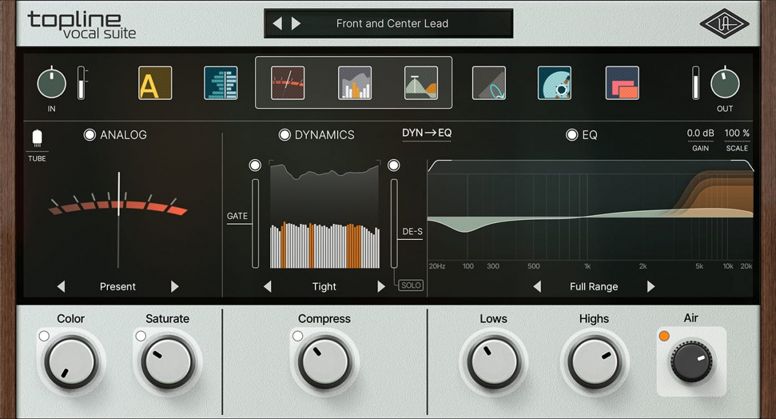This screenshot has height=419, width=776.
Task: Click the Universal Audio logo
Action: point(724,23)
